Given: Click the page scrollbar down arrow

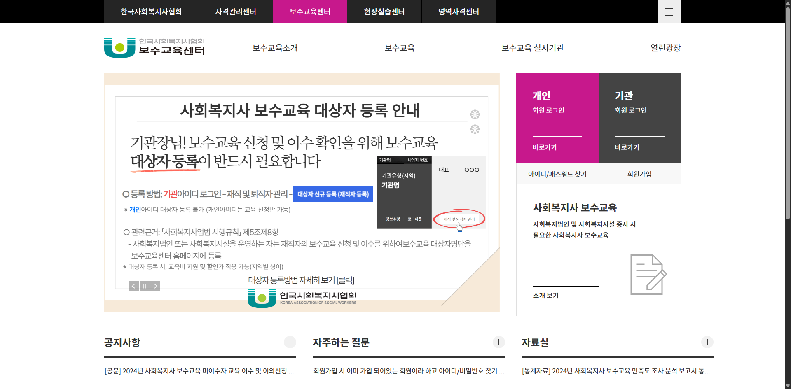Looking at the screenshot, I should (787, 386).
